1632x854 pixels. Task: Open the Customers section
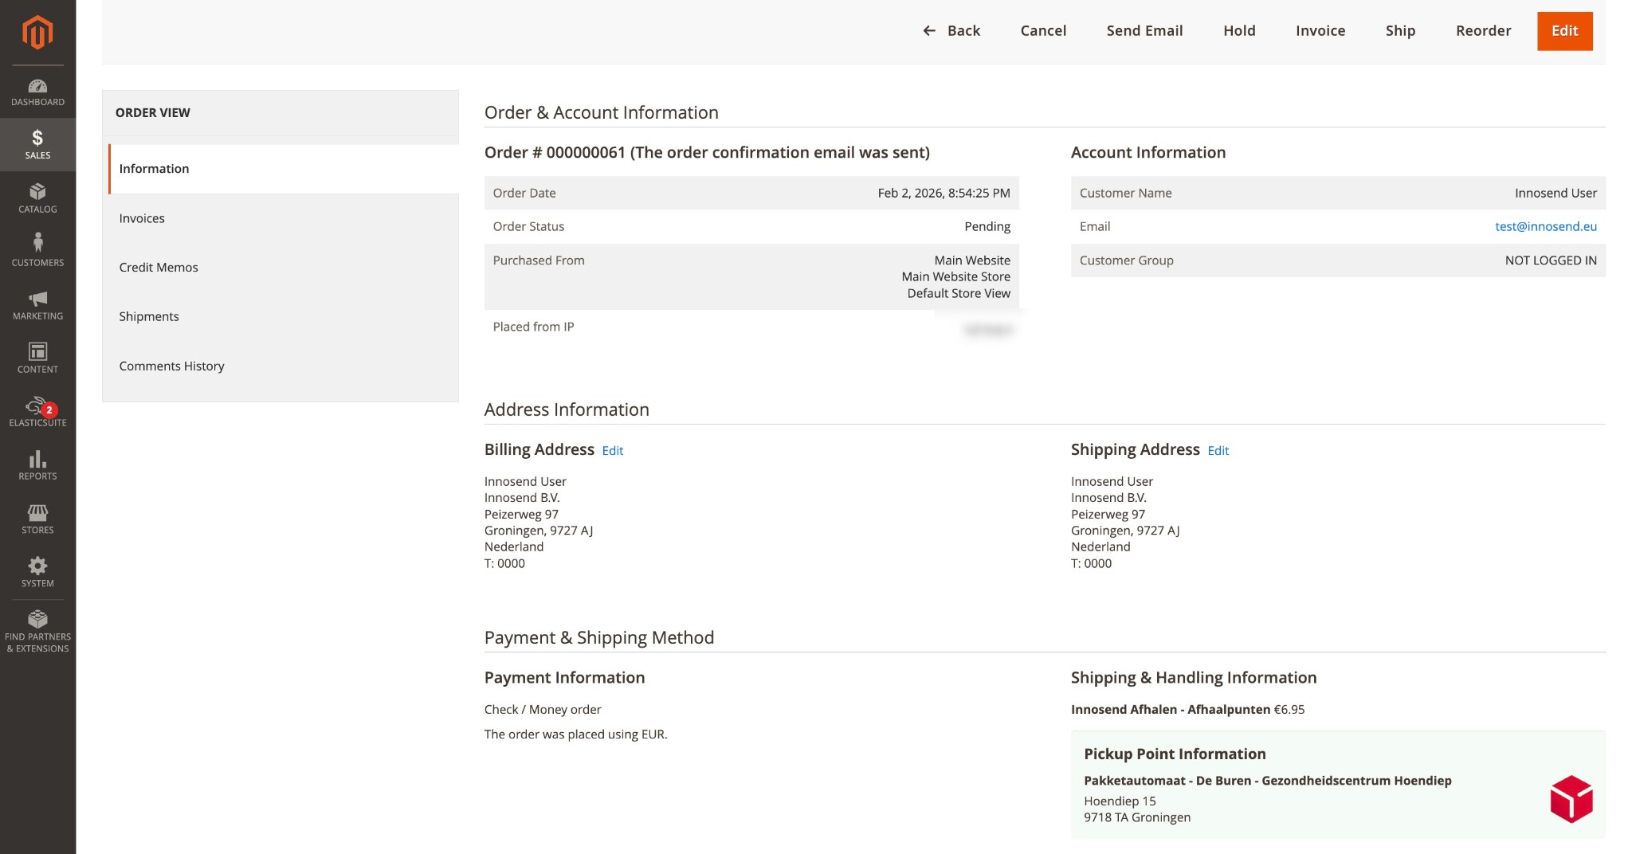(37, 251)
